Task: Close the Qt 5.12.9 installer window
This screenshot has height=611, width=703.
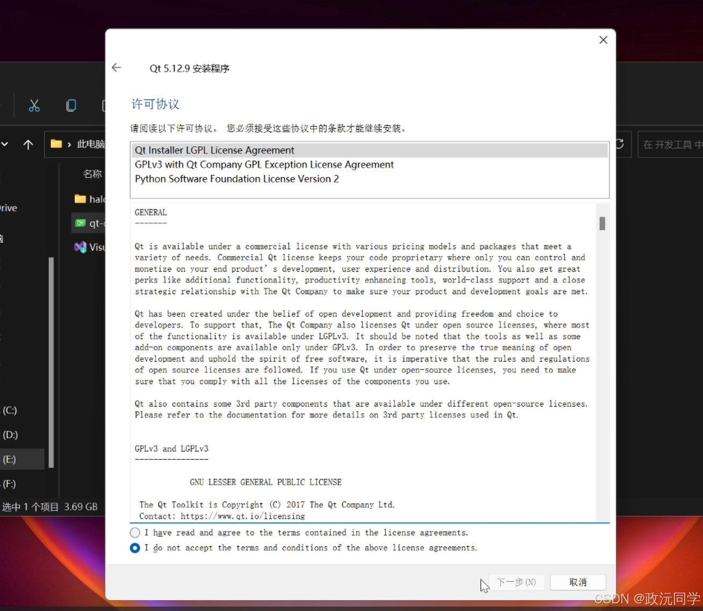Action: click(x=603, y=40)
